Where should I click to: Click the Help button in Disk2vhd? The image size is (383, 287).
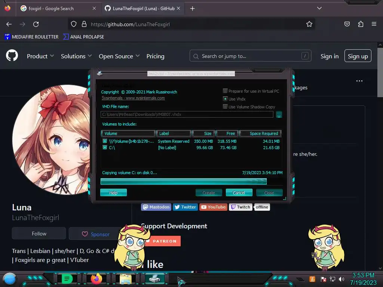click(113, 192)
